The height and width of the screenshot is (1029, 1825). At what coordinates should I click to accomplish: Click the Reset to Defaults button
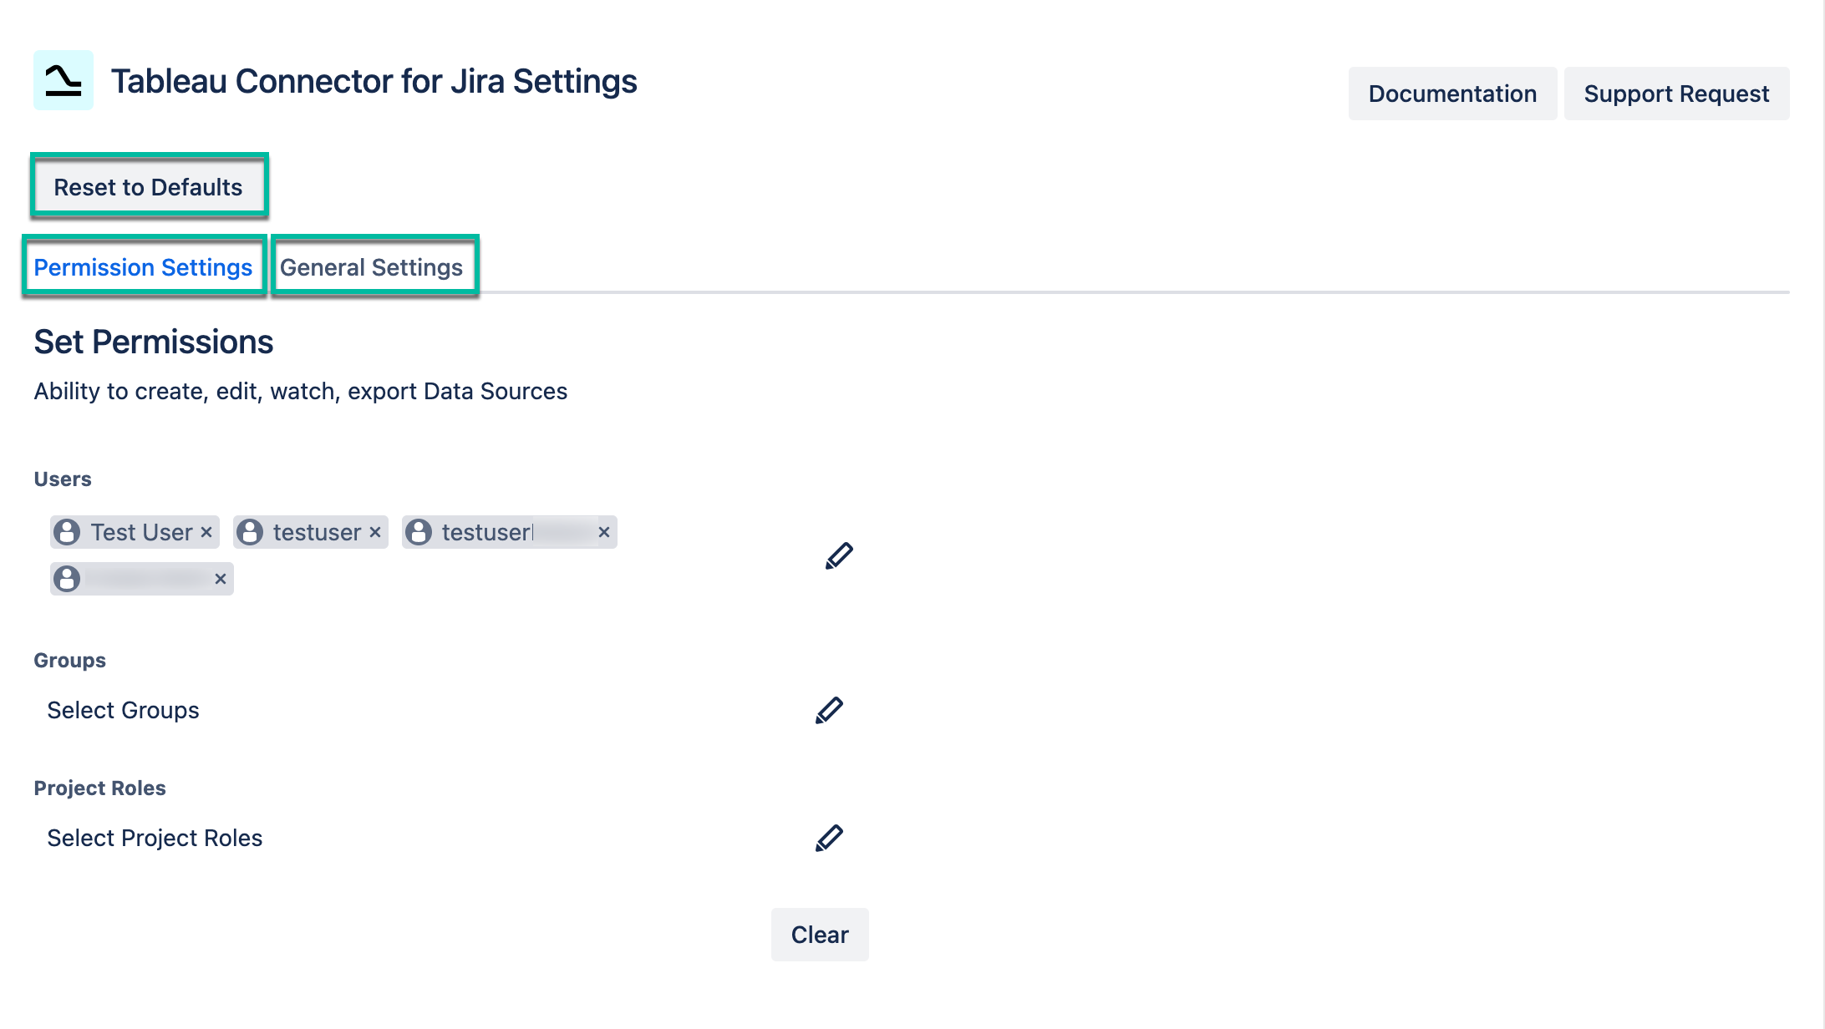149,187
